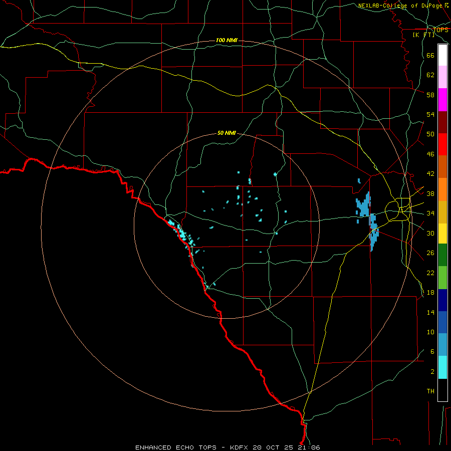Click the bright red 50 kft swatch
451x451 pixels.
(x=442, y=144)
